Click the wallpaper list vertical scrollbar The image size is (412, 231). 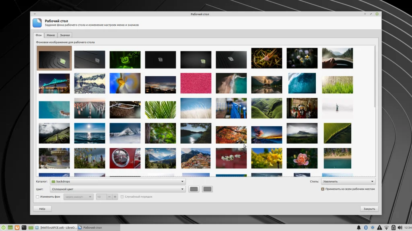click(x=375, y=77)
